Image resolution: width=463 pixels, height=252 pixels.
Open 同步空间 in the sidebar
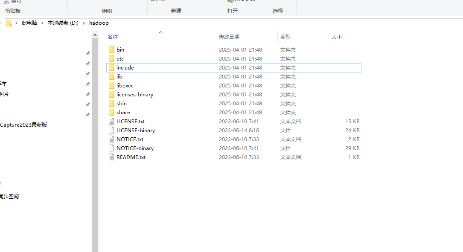[9, 196]
